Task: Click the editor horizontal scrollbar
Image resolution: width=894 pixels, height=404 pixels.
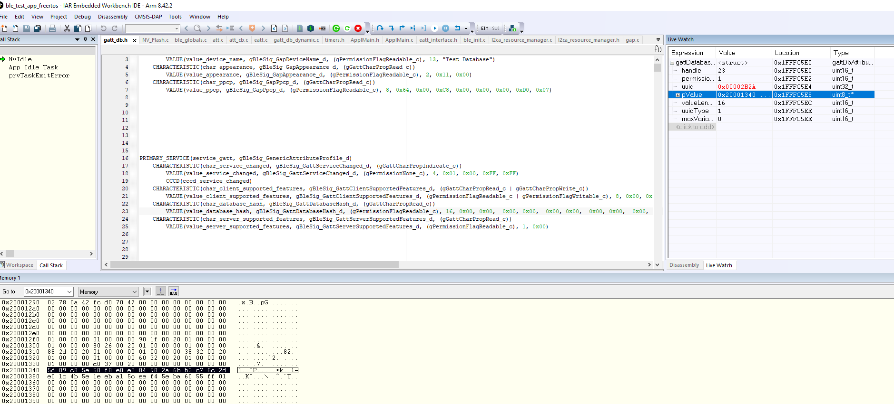Action: coord(254,265)
